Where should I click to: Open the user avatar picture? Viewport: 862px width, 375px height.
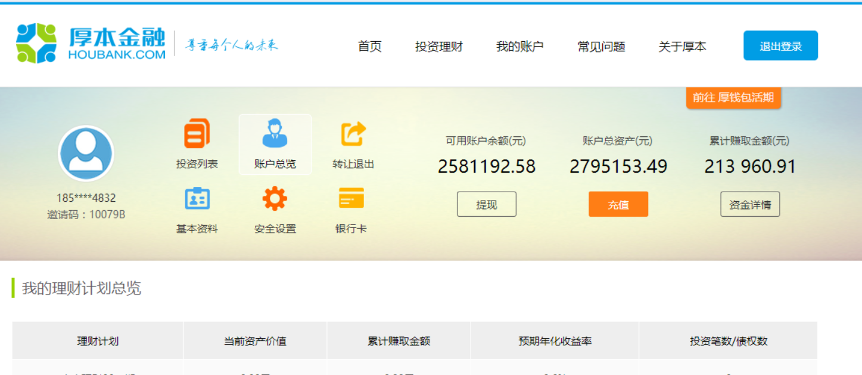[86, 153]
